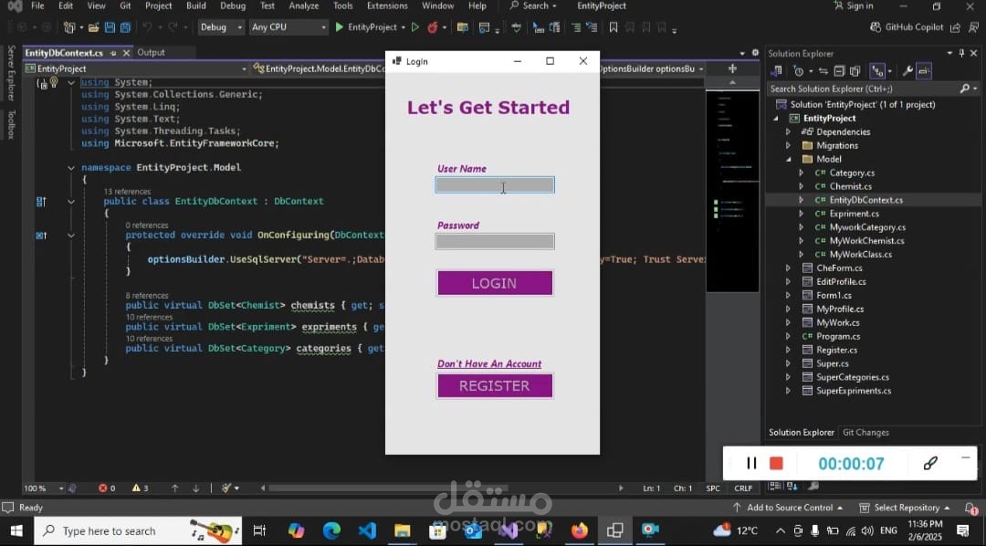Click Start Without Debugging outline play icon

pyautogui.click(x=415, y=27)
